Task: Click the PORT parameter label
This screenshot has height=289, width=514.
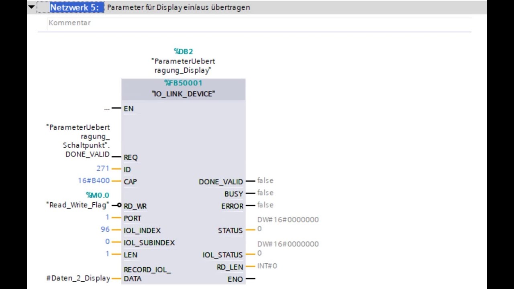Action: click(x=133, y=219)
